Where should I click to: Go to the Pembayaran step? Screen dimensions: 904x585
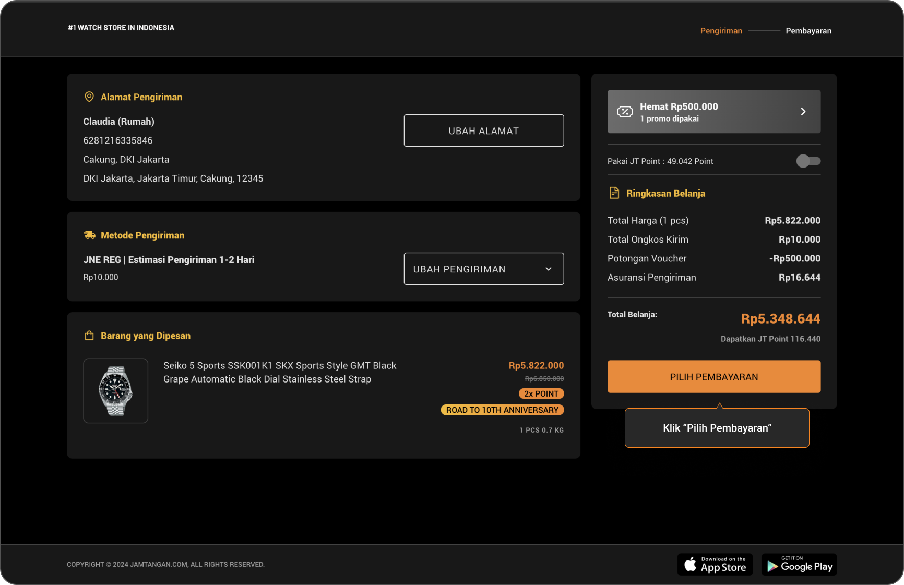point(808,31)
